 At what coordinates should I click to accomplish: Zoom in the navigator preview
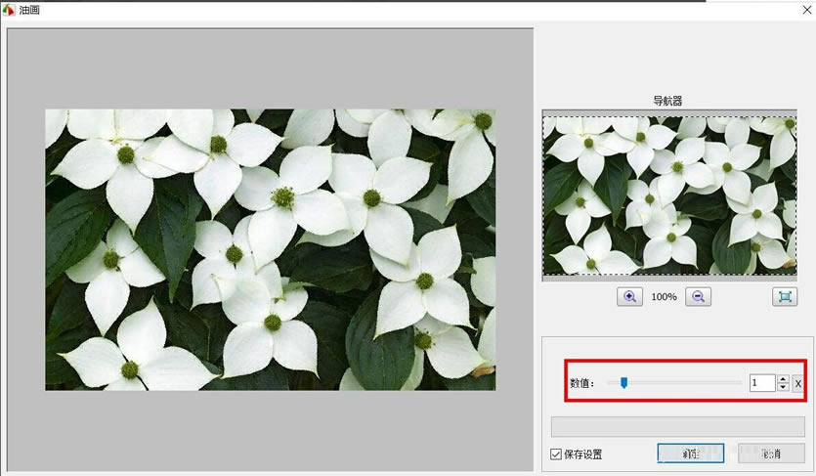(x=629, y=296)
